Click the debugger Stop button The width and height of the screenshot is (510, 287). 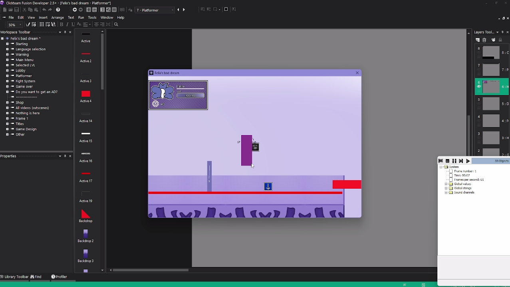pyautogui.click(x=447, y=161)
